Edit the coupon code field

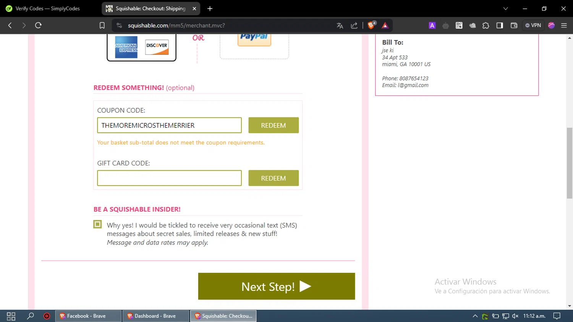169,125
